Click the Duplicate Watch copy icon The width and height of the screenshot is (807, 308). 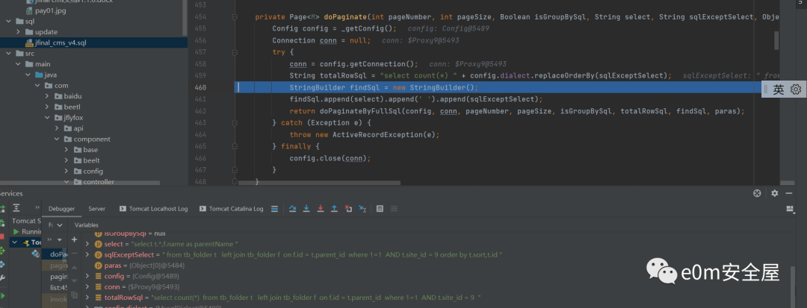click(74, 295)
